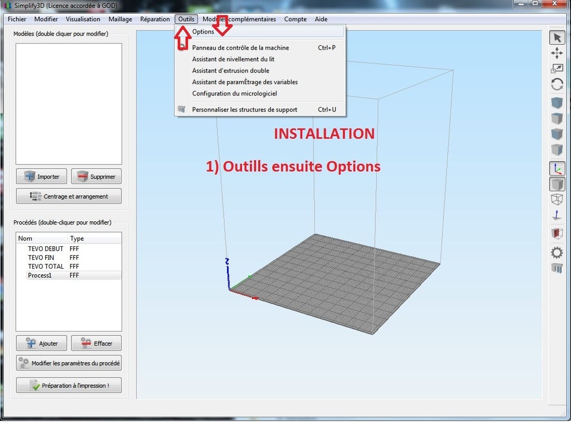
Task: Toggle solid model rendering
Action: click(557, 184)
